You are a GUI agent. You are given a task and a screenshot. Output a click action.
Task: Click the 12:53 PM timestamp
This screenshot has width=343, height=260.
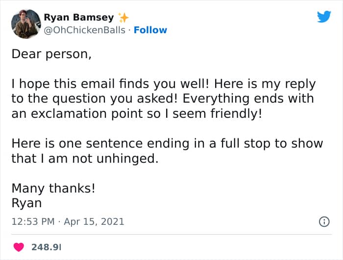33,221
